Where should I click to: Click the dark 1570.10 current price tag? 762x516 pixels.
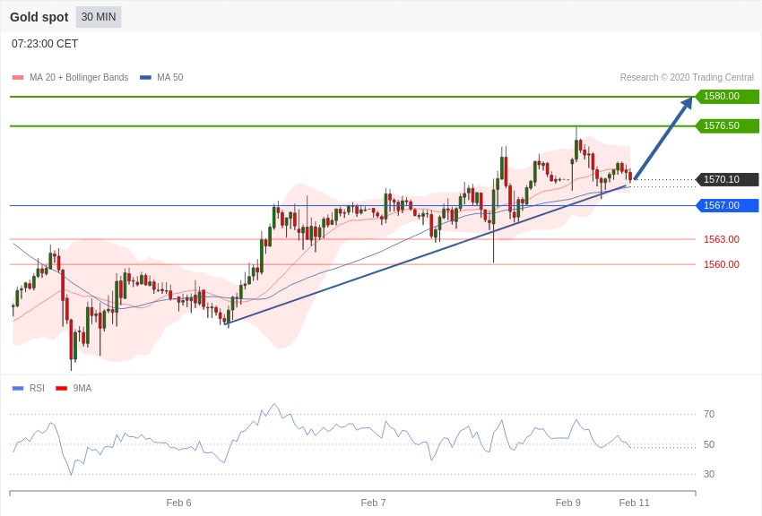727,179
